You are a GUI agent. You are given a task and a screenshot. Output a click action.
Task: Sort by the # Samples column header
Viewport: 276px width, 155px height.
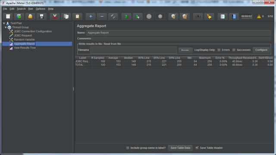pyautogui.click(x=98, y=58)
